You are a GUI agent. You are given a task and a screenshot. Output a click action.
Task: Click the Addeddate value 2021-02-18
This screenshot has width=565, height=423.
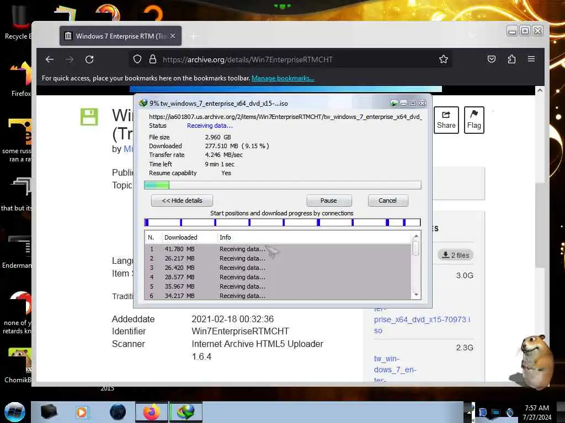(233, 319)
